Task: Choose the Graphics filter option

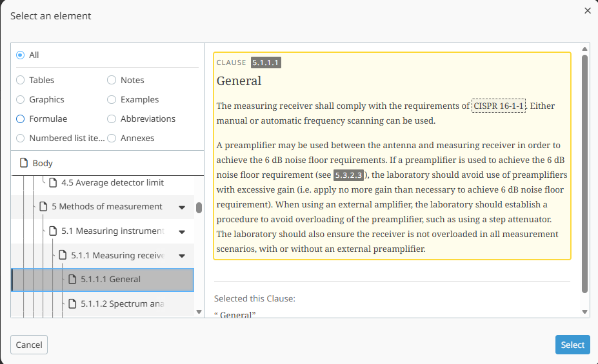Action: pos(20,99)
